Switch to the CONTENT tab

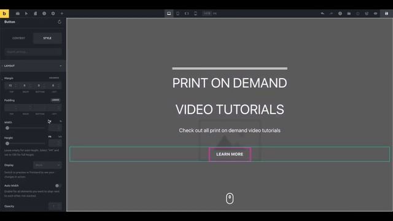[19, 38]
